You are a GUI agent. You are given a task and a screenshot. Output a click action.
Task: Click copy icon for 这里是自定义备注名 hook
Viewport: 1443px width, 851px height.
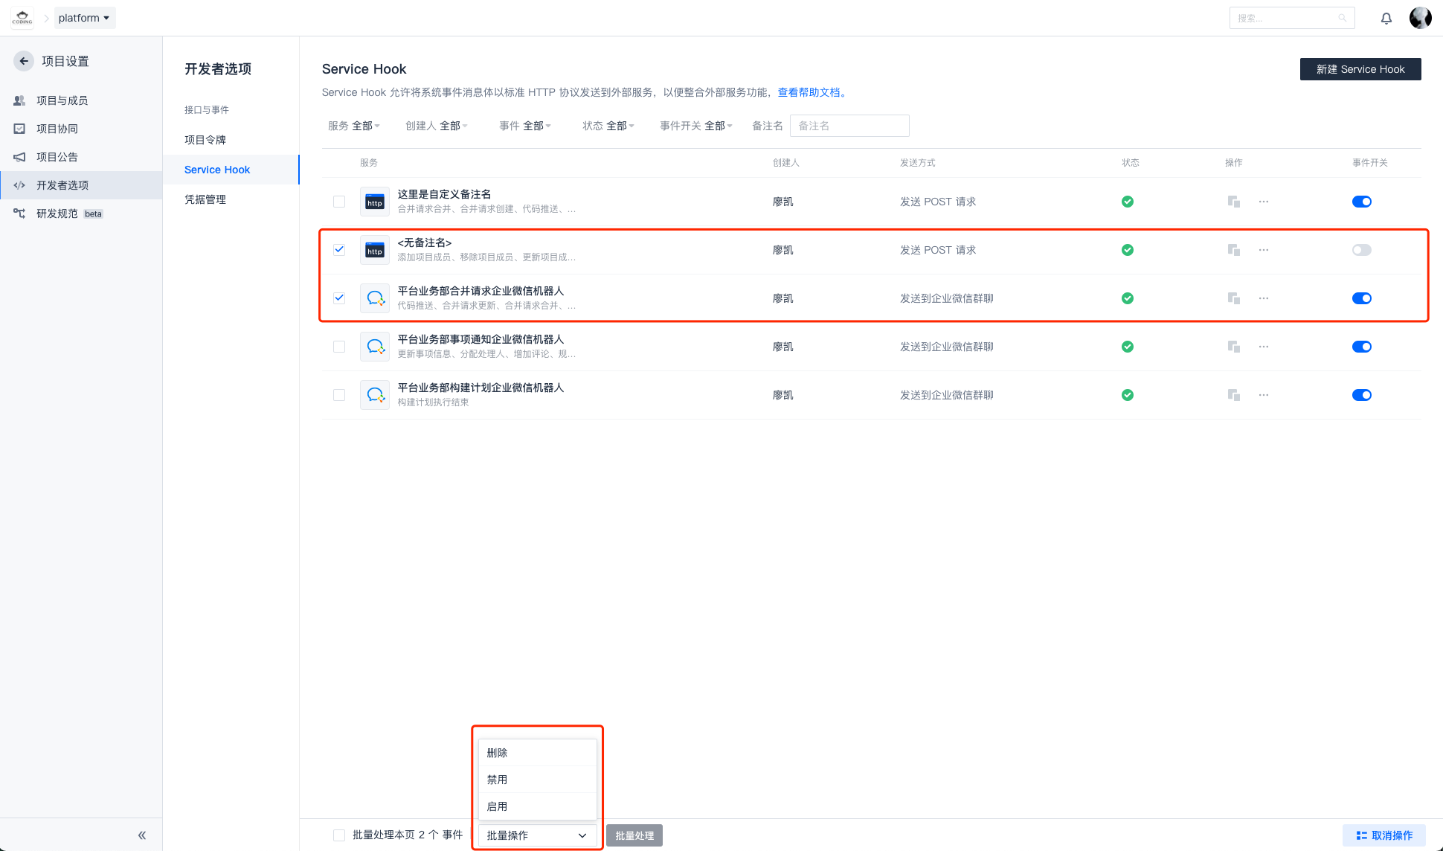pos(1233,202)
